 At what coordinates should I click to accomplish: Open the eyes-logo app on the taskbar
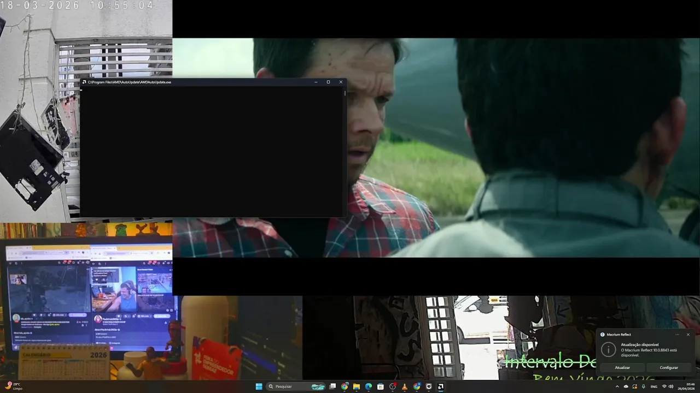429,386
